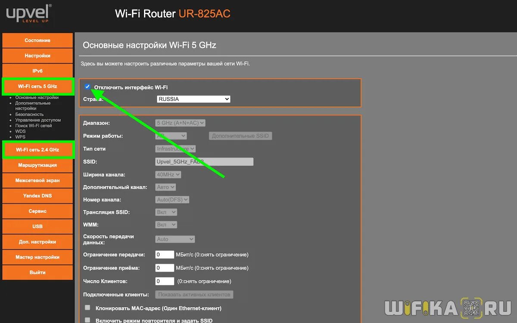Open the Диапазон dropdown
This screenshot has width=517, height=323.
(x=181, y=123)
